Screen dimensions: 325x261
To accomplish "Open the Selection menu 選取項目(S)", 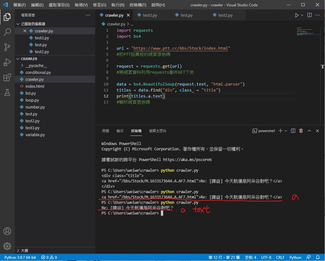I will click(59, 5).
